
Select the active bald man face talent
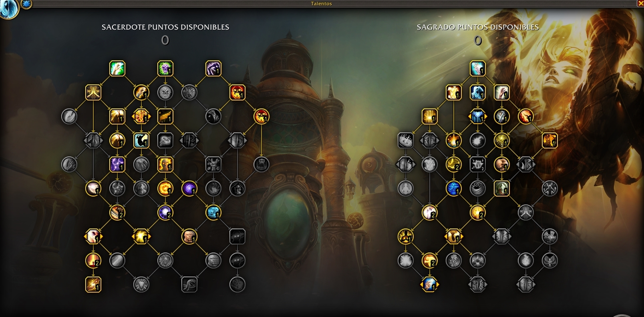189,237
